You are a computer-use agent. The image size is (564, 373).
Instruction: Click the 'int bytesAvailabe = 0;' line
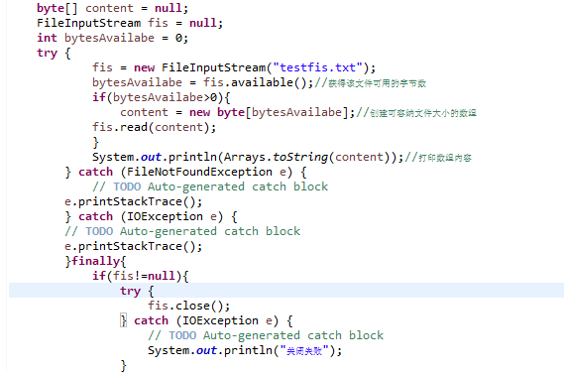point(112,38)
